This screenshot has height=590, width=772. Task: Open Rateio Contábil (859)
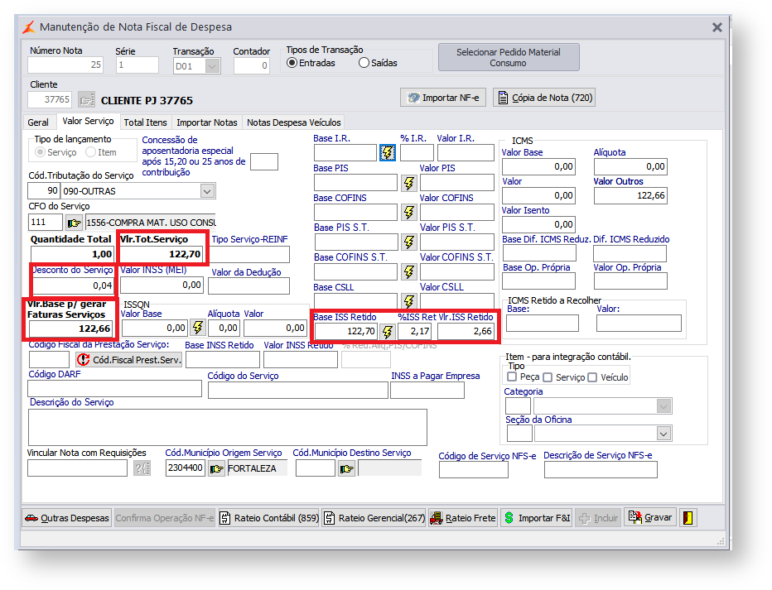(269, 518)
